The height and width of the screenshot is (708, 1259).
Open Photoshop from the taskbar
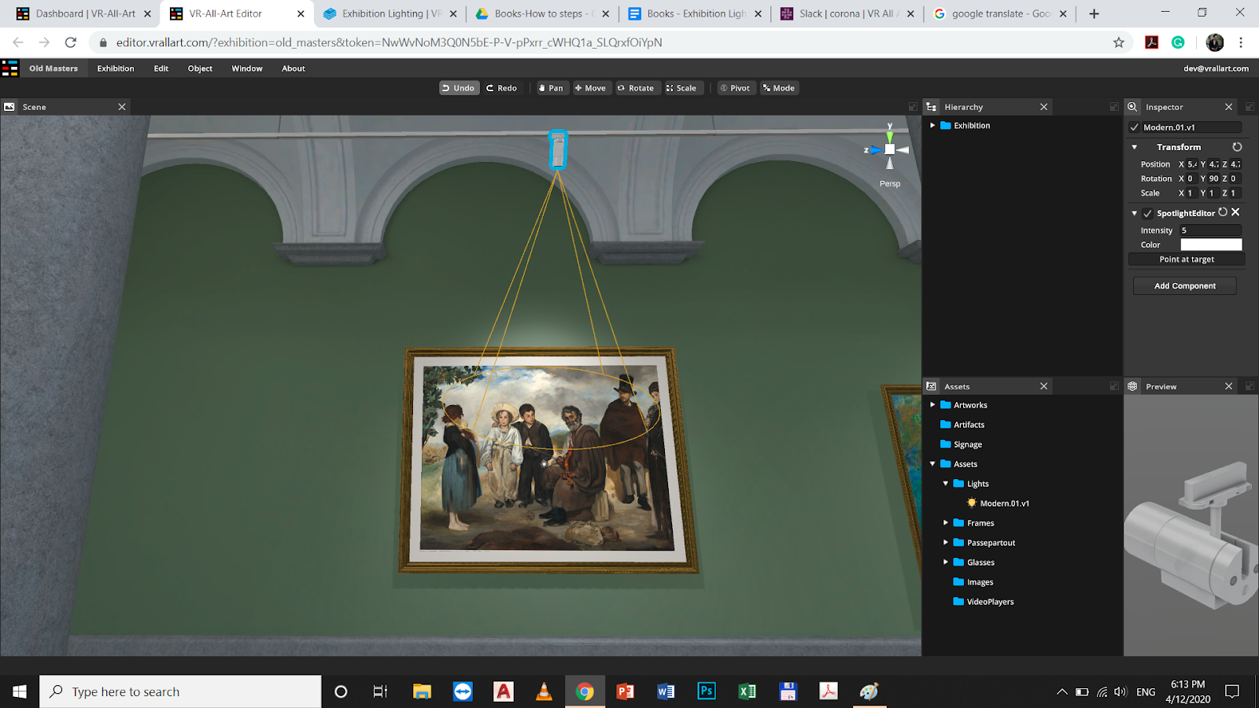tap(707, 691)
